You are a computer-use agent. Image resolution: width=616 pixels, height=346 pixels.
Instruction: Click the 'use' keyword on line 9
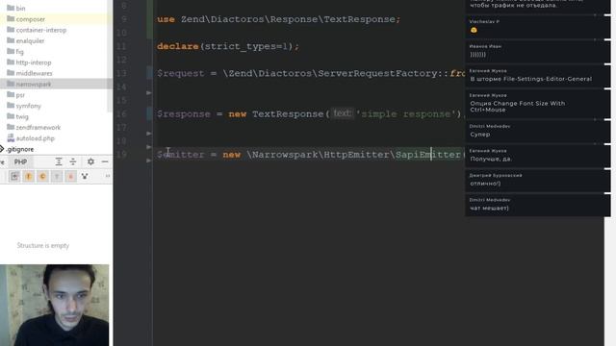coord(166,19)
